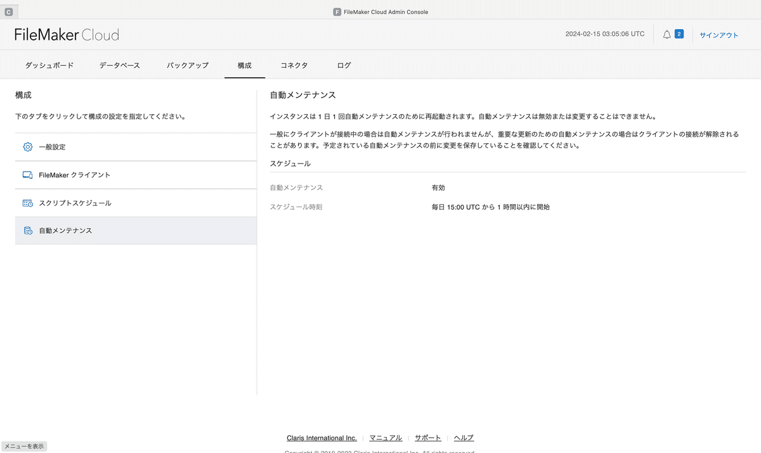
Task: Switch to the ログ tab
Action: (344, 65)
